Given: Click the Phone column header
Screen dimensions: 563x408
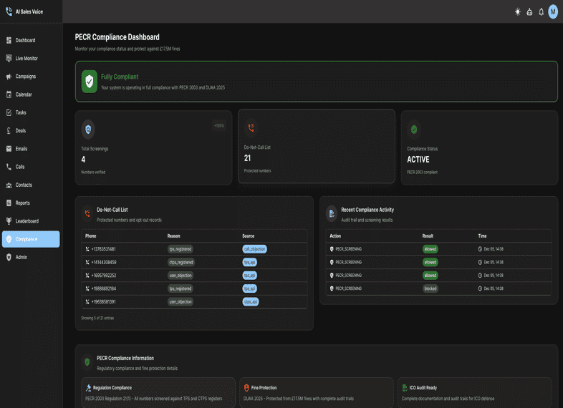Looking at the screenshot, I should (90, 236).
